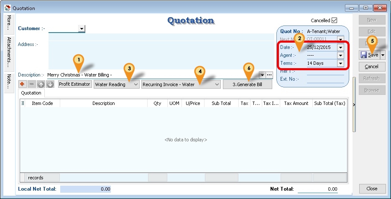Open the Date picker dropdown
The height and width of the screenshot is (199, 391).
340,48
